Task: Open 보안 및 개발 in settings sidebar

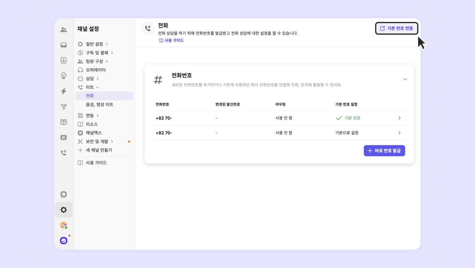Action: (x=97, y=141)
